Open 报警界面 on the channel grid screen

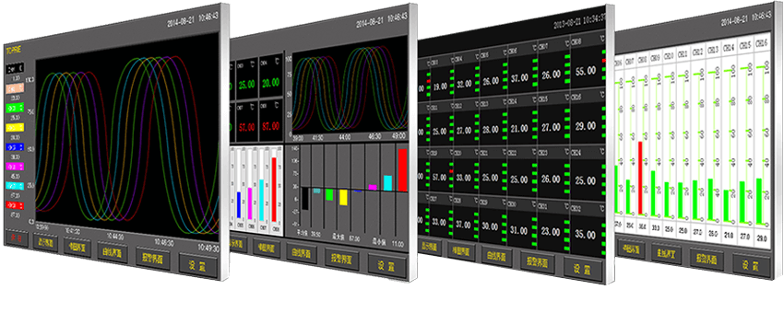pyautogui.click(x=538, y=261)
